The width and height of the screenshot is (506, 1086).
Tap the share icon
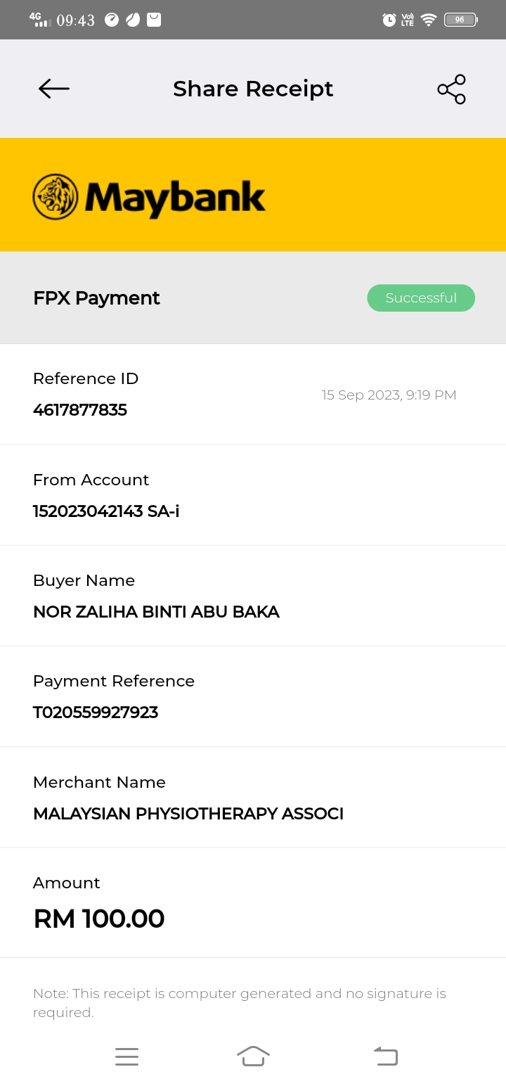tap(451, 89)
